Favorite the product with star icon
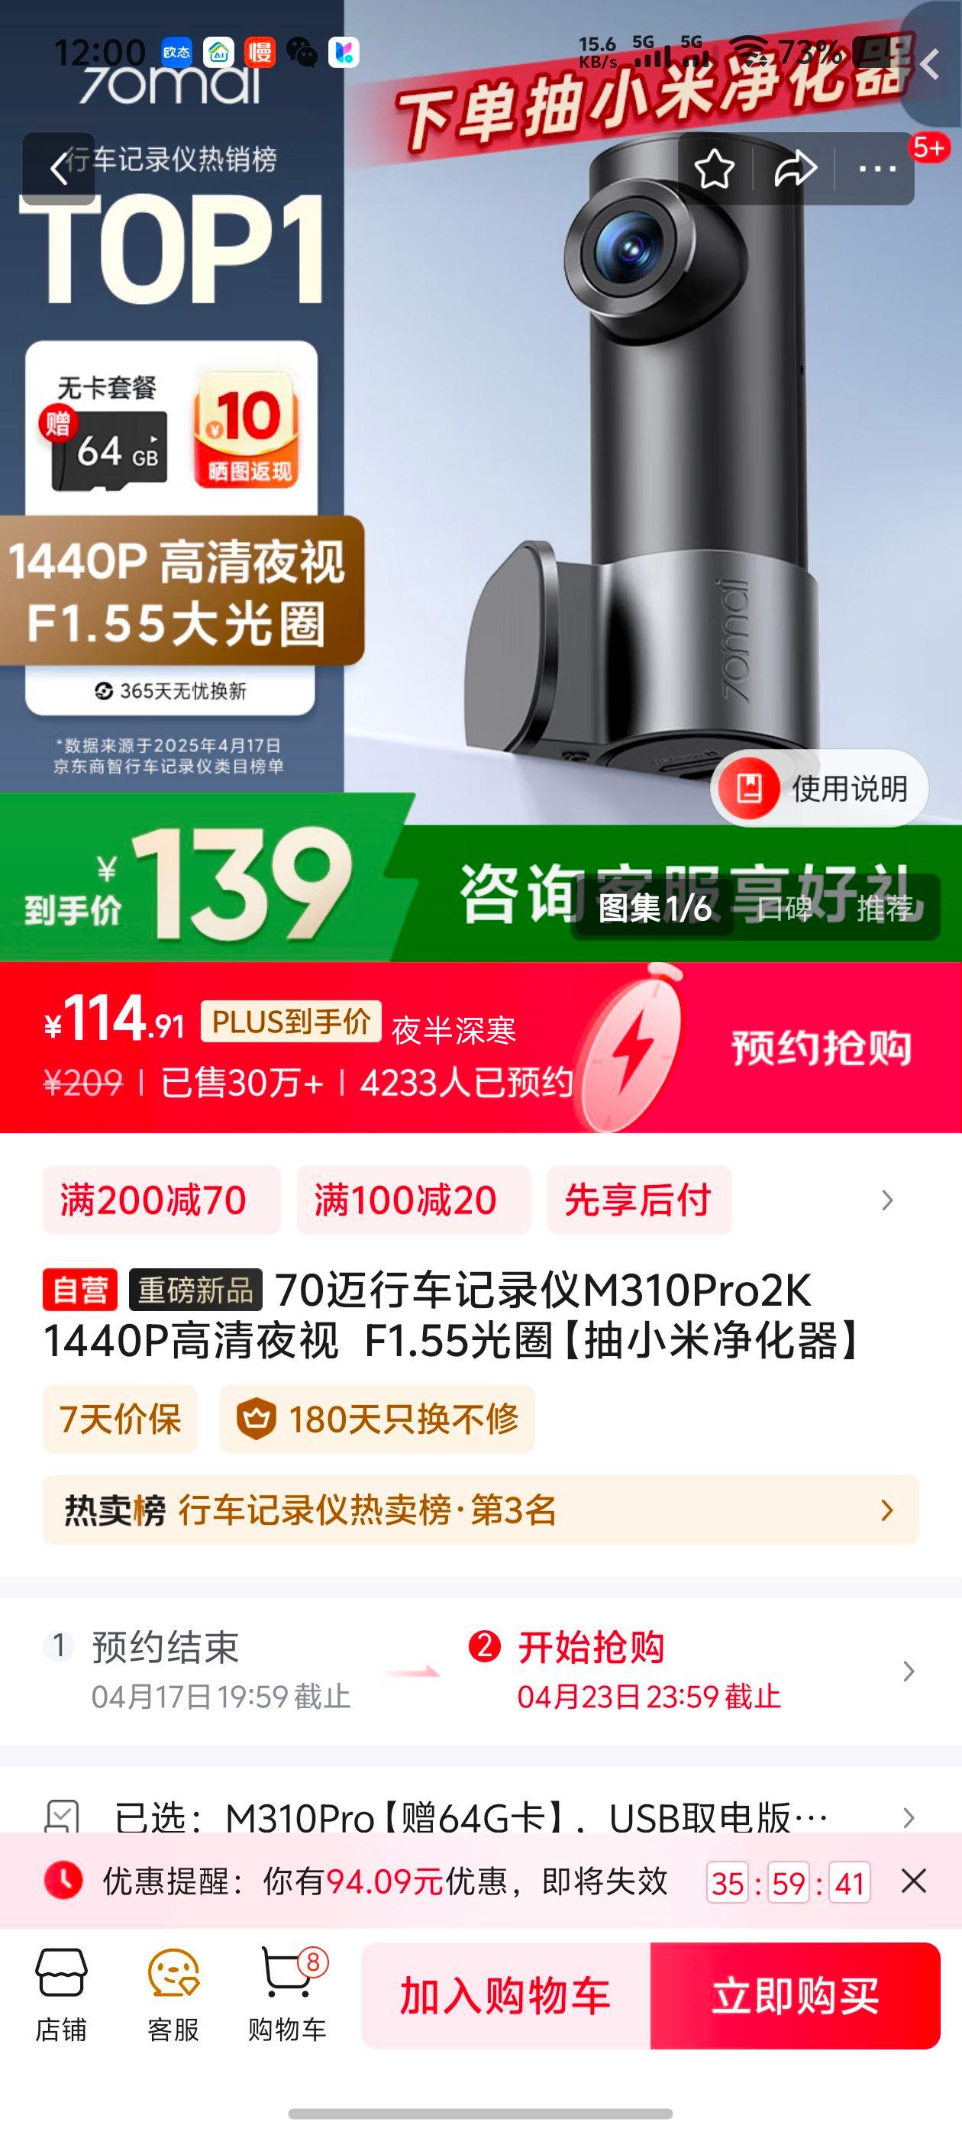 coord(714,170)
